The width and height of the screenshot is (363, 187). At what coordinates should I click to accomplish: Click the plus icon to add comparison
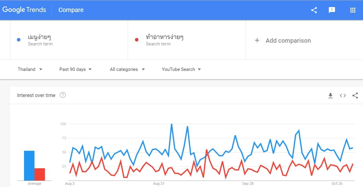click(257, 41)
